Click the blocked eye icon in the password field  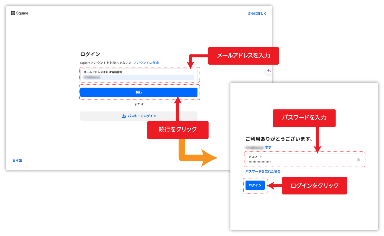click(x=358, y=160)
